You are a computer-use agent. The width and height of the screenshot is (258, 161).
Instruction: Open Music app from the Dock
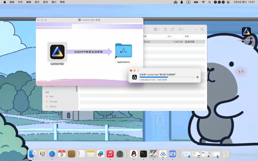coord(110,154)
